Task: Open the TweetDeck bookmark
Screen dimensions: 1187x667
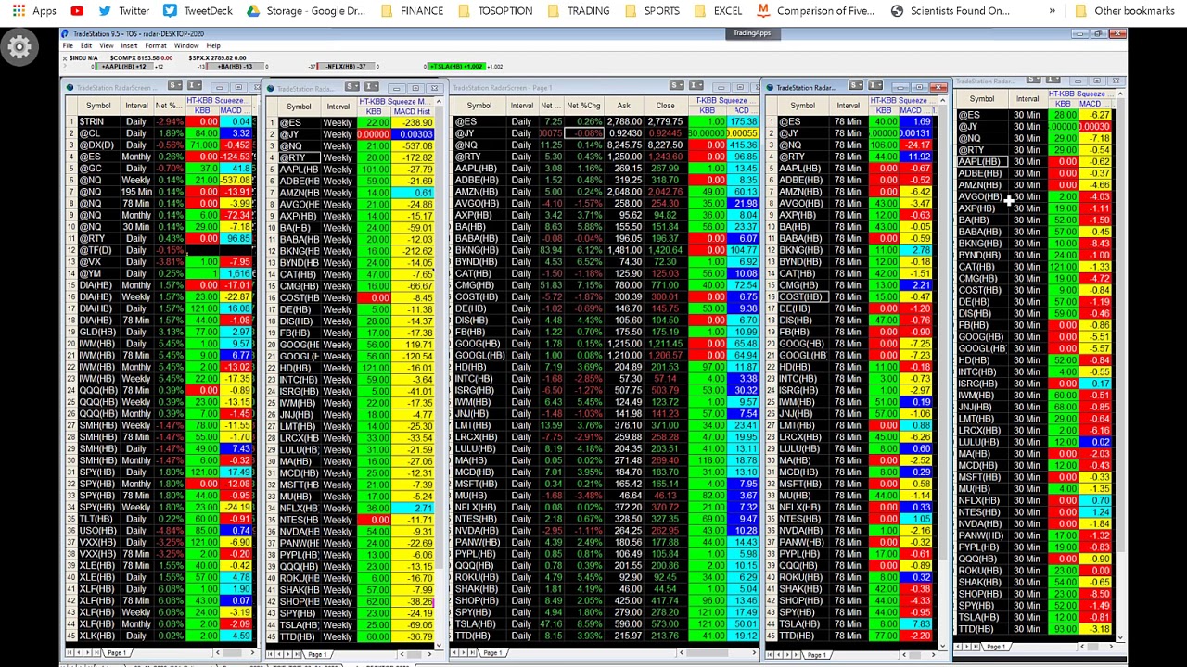Action: [x=198, y=11]
